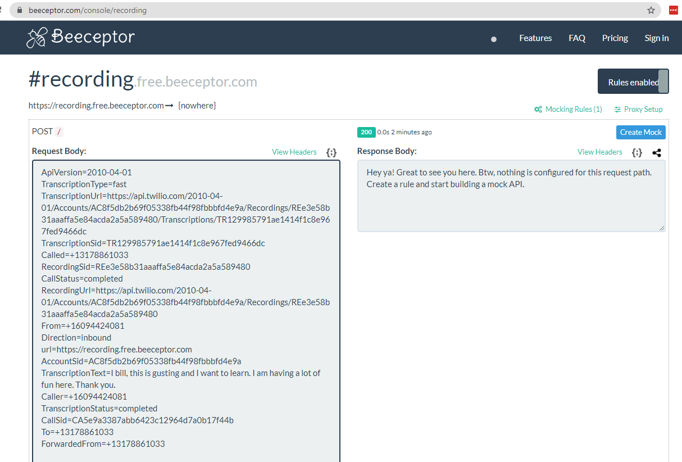This screenshot has height=462, width=682.
Task: Click the Create Mock button
Action: [641, 132]
